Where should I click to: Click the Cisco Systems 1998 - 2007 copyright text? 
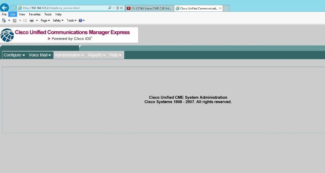pyautogui.click(x=188, y=102)
